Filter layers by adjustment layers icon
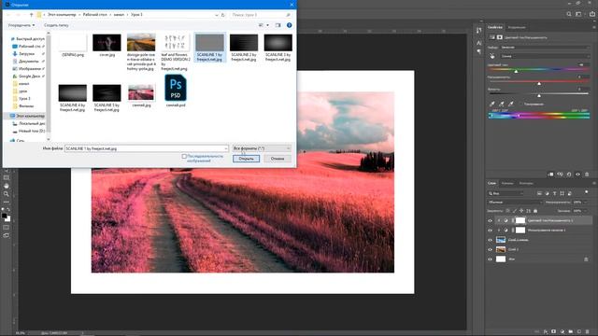 point(547,193)
